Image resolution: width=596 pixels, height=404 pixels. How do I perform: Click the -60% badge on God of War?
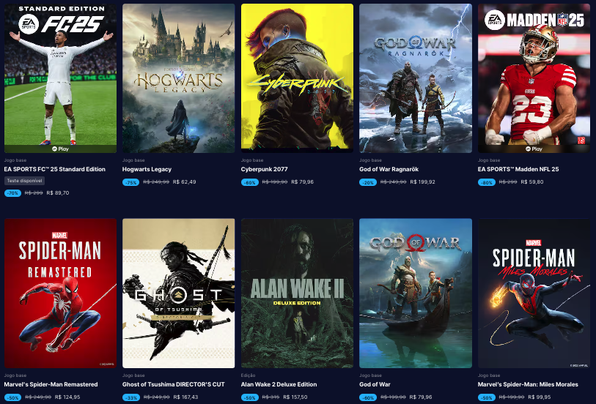[x=368, y=397]
